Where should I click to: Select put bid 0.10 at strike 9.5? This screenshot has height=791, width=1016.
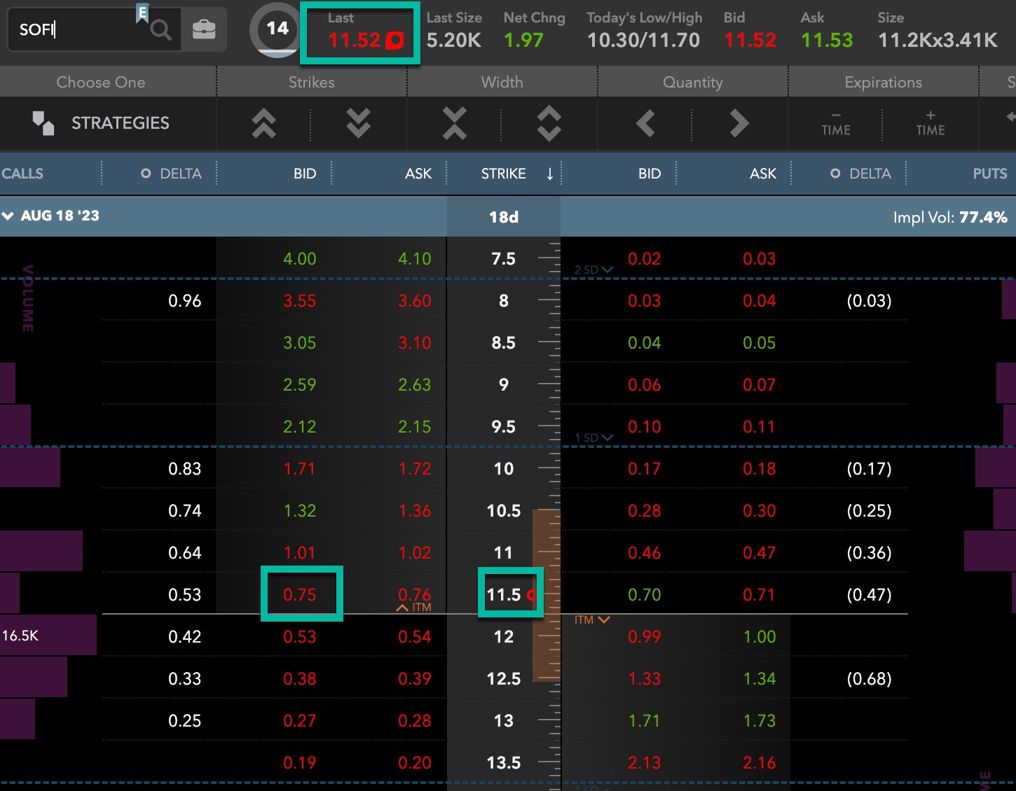pyautogui.click(x=645, y=427)
